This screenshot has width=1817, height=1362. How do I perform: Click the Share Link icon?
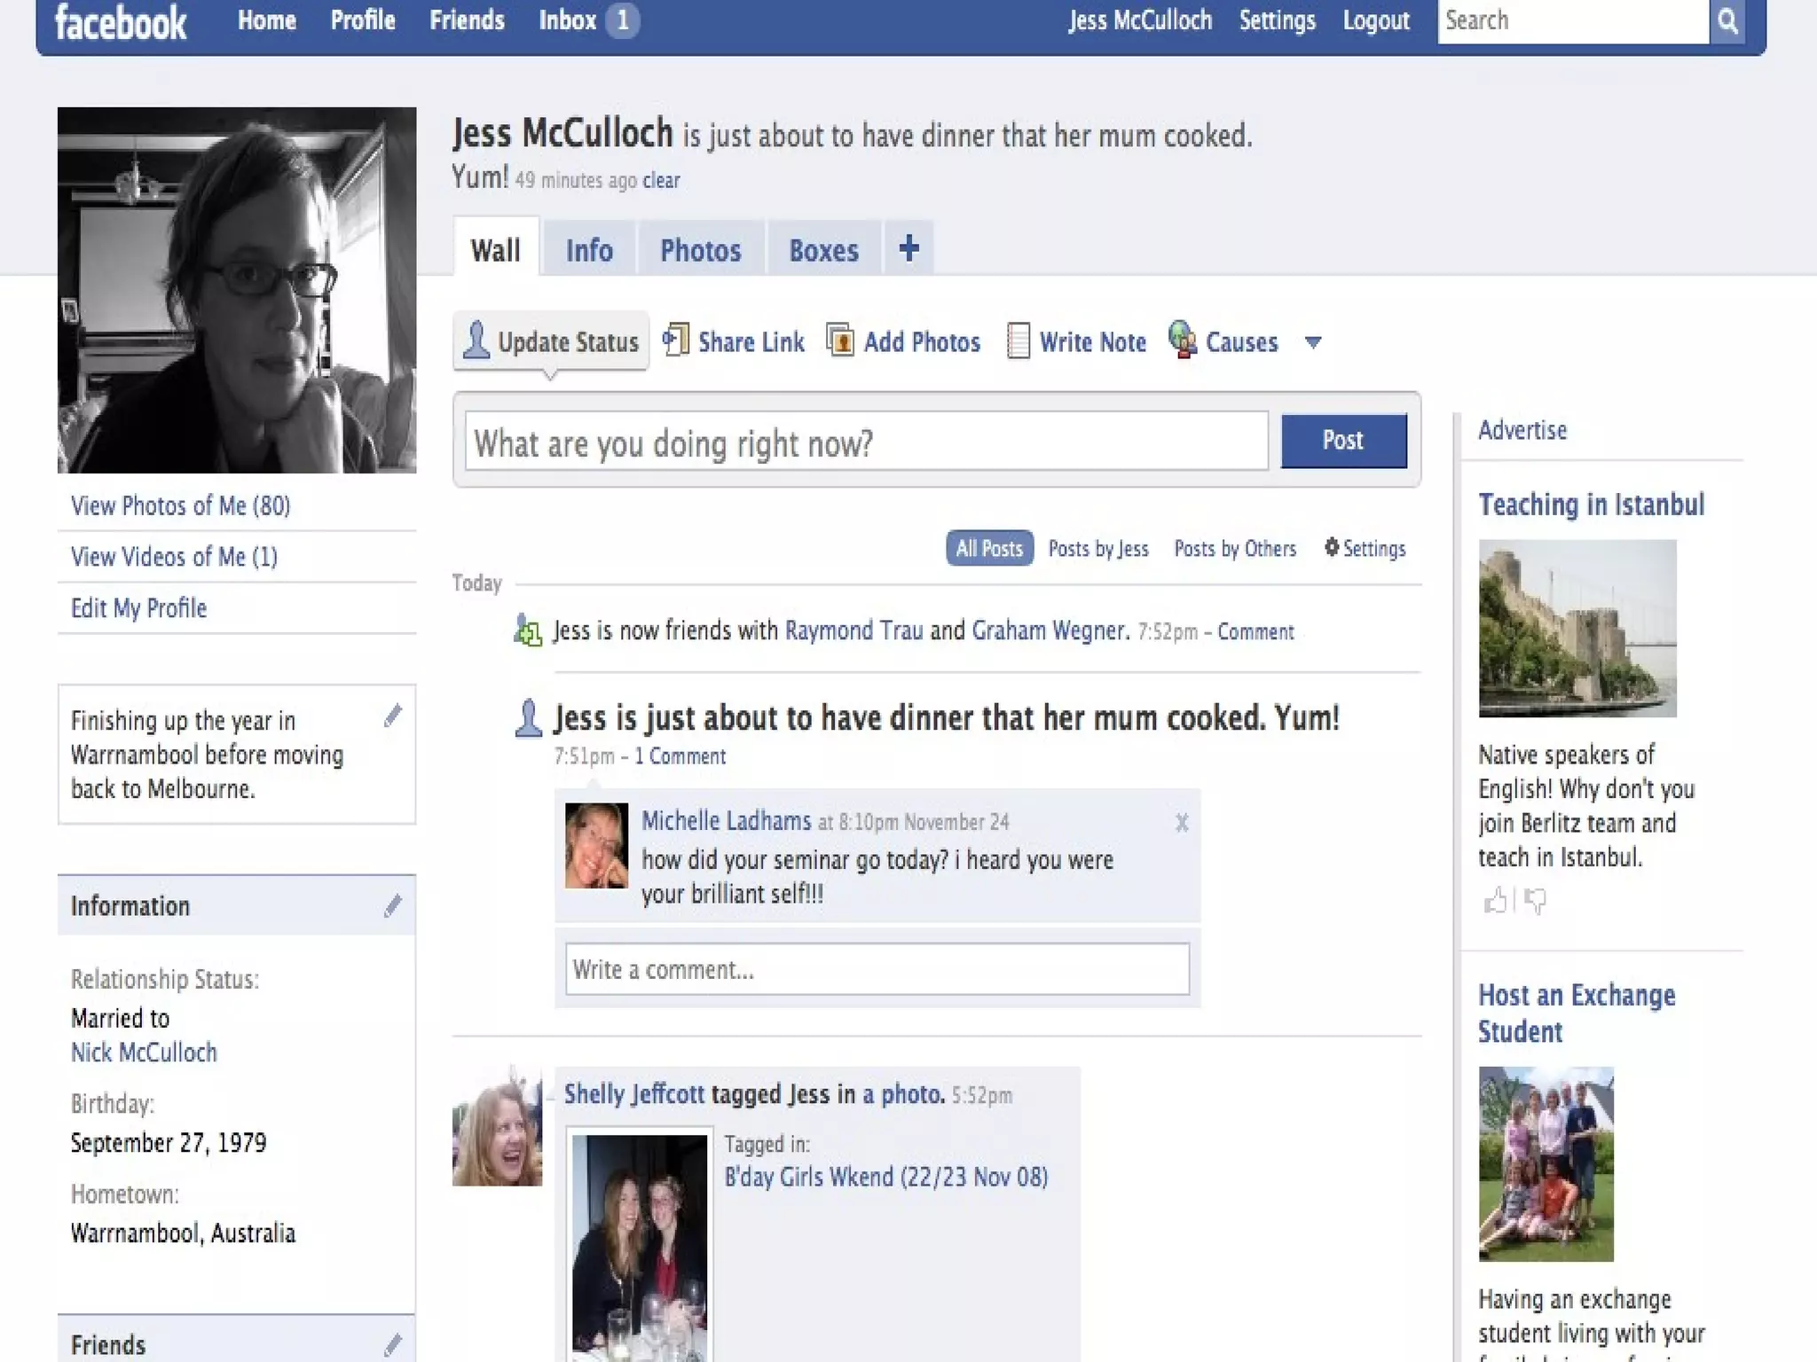[x=676, y=340]
